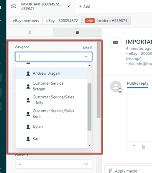152x173 pixels.
Task: Click the assignee list scroll-up arrow
Action: [x=90, y=65]
